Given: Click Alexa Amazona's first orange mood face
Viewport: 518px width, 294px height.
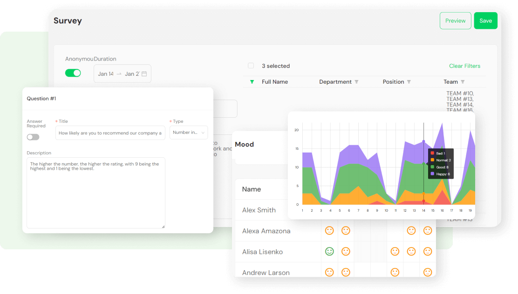Looking at the screenshot, I should coord(329,231).
